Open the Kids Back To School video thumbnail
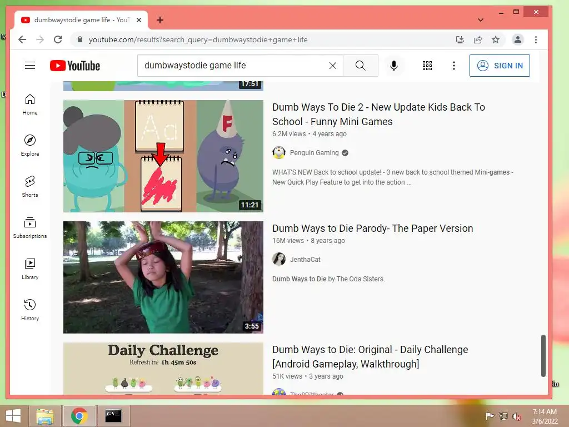This screenshot has width=569, height=427. (163, 156)
